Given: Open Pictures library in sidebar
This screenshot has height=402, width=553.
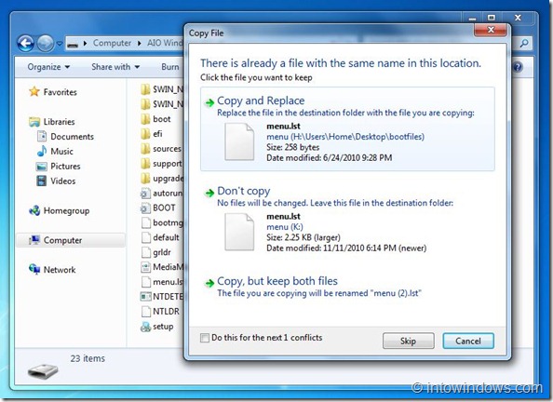Looking at the screenshot, I should 65,166.
